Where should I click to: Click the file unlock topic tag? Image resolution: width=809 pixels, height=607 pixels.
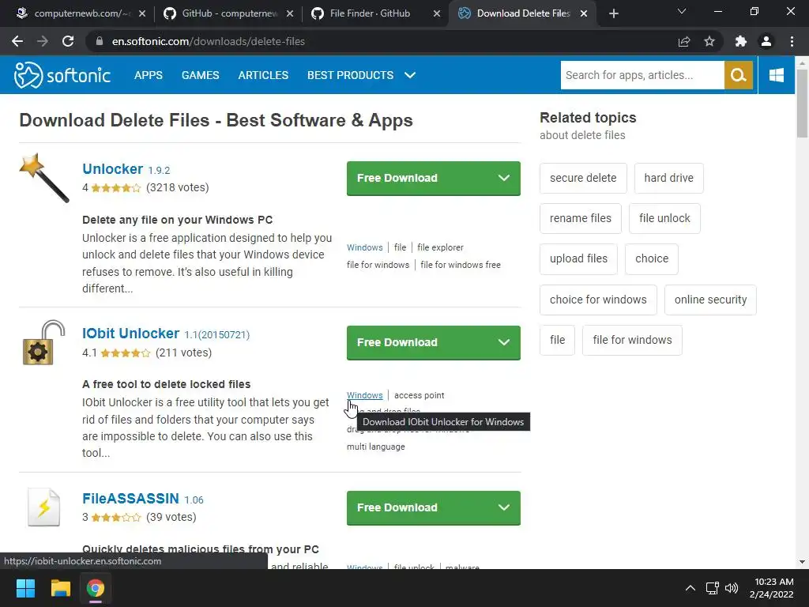(x=664, y=218)
